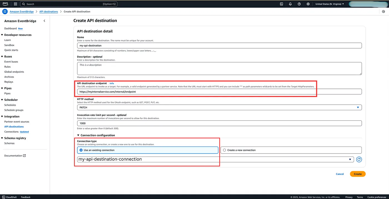Click the Cancel link
389x199 pixels.
tap(340, 174)
